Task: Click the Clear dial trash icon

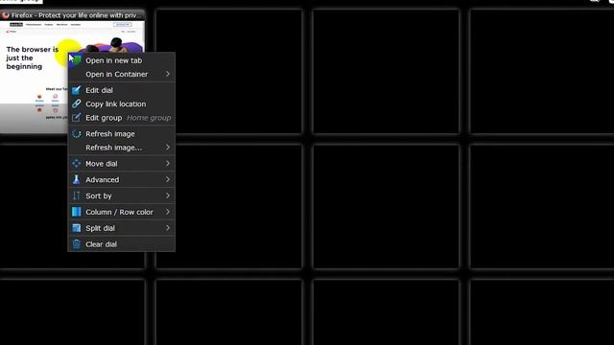Action: pos(77,244)
